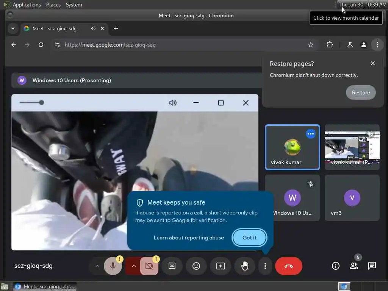The image size is (388, 291).
Task: Click the Present now screen share icon
Action: click(221, 266)
